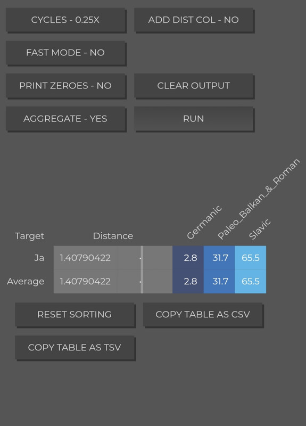
Task: Toggle Add Dist Col option
Action: tap(194, 20)
